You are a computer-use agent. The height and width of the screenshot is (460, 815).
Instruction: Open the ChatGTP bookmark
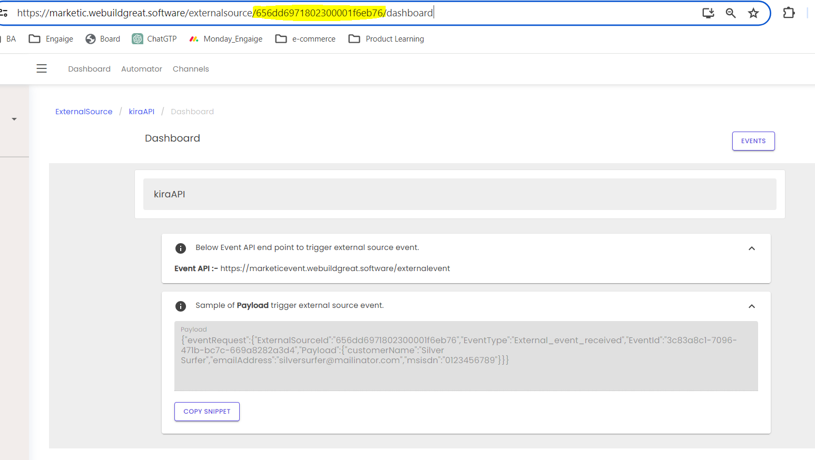pos(154,39)
